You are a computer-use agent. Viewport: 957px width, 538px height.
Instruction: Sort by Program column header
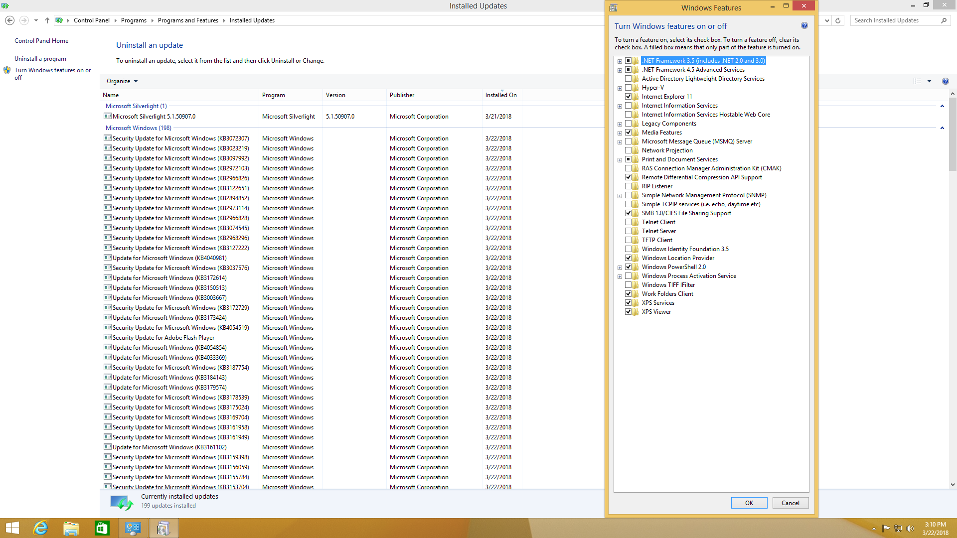[x=291, y=95]
